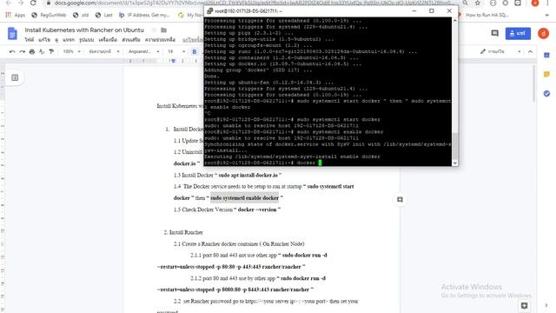
Task: Print the document from Docs toolbar
Action: (x=32, y=52)
